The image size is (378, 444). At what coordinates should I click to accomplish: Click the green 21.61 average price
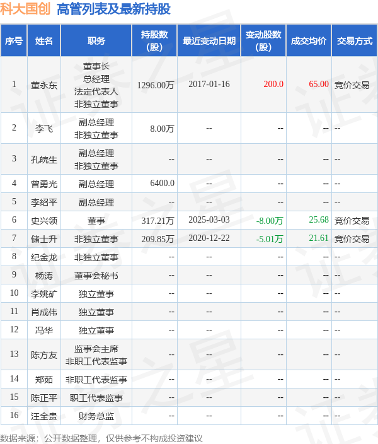pos(319,238)
